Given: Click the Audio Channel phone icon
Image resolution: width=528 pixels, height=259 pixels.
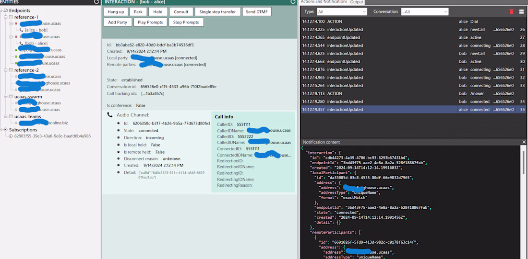Looking at the screenshot, I should click(110, 115).
